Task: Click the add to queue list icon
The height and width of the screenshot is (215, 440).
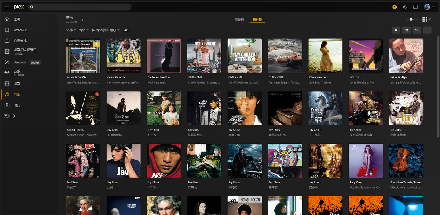Action: tap(417, 30)
